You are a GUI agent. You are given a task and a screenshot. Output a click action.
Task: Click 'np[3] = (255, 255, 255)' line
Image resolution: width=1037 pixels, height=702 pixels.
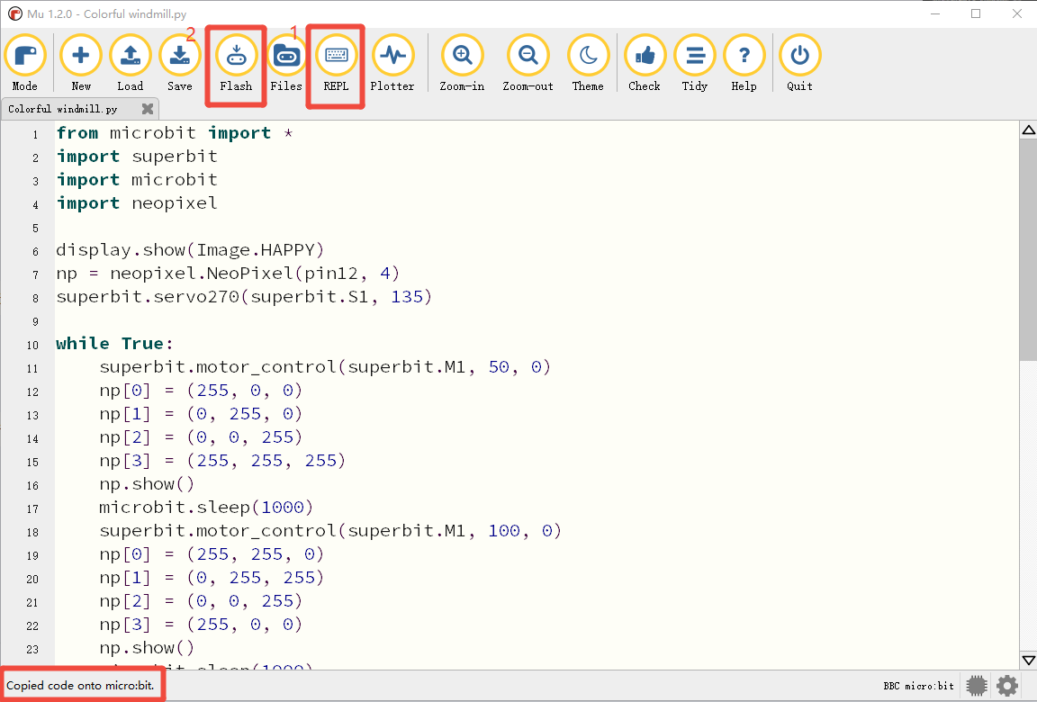tap(222, 461)
